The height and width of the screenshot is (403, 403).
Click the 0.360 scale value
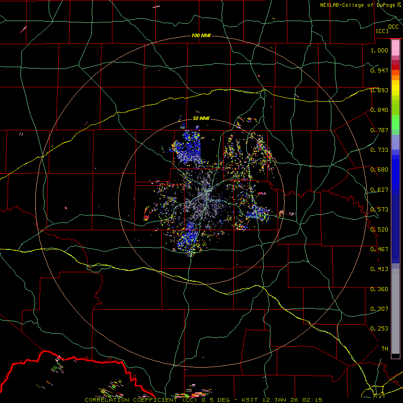(379, 289)
